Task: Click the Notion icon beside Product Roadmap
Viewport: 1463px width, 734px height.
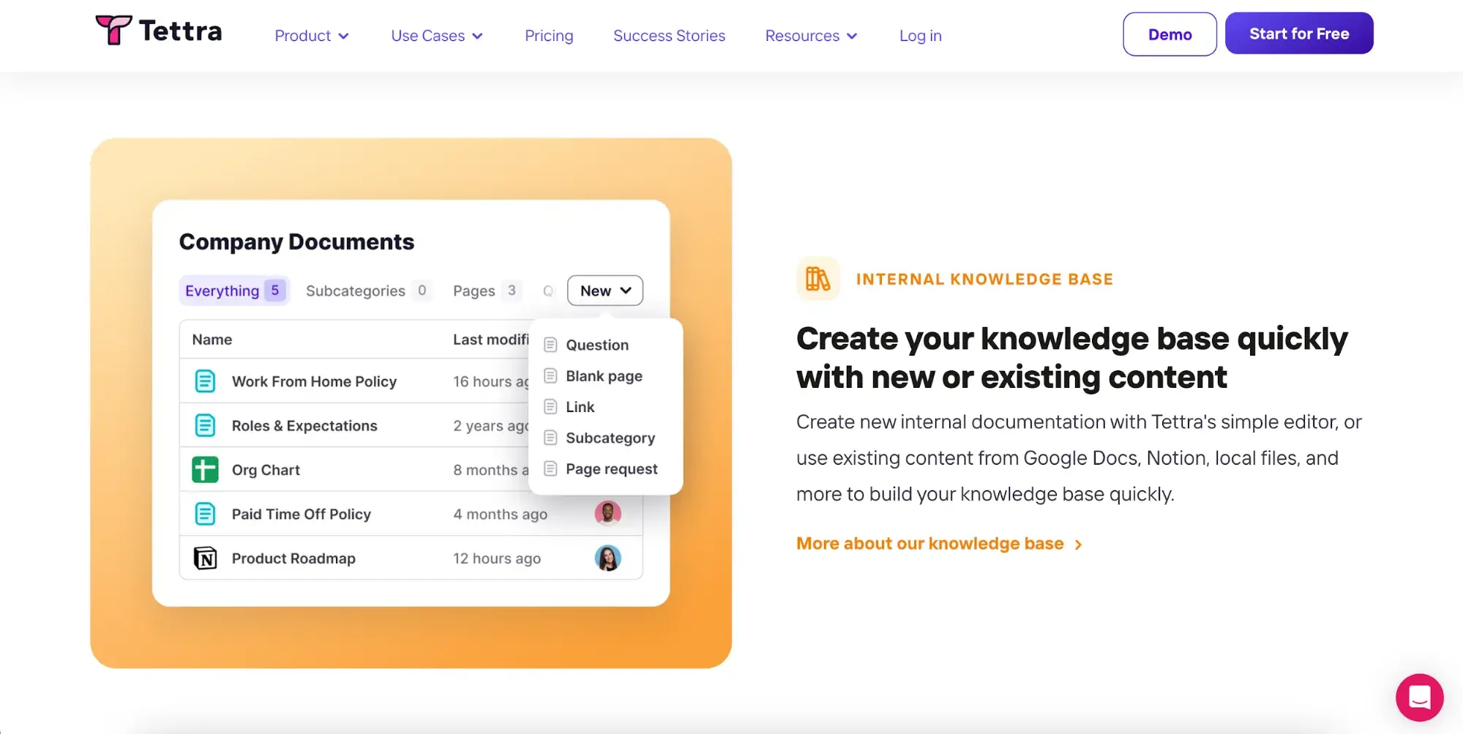Action: point(205,558)
